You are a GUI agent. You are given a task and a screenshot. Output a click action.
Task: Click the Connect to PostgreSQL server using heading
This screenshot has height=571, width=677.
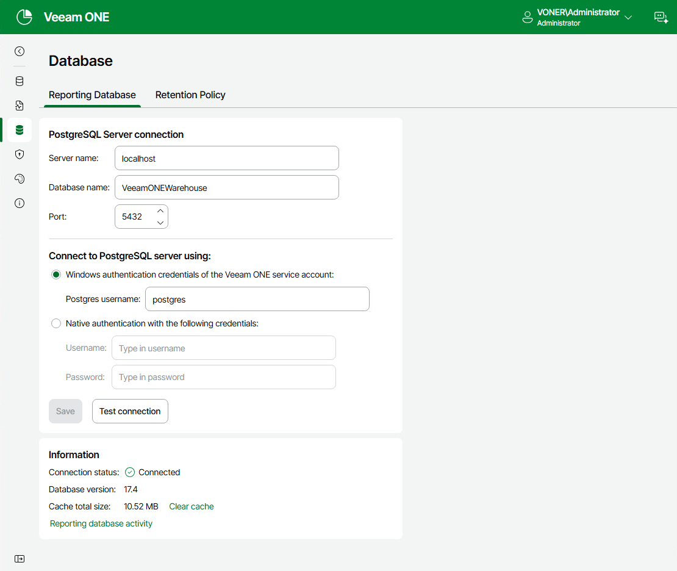129,256
